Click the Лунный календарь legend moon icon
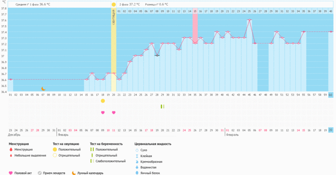336x175 pixels. [74, 173]
